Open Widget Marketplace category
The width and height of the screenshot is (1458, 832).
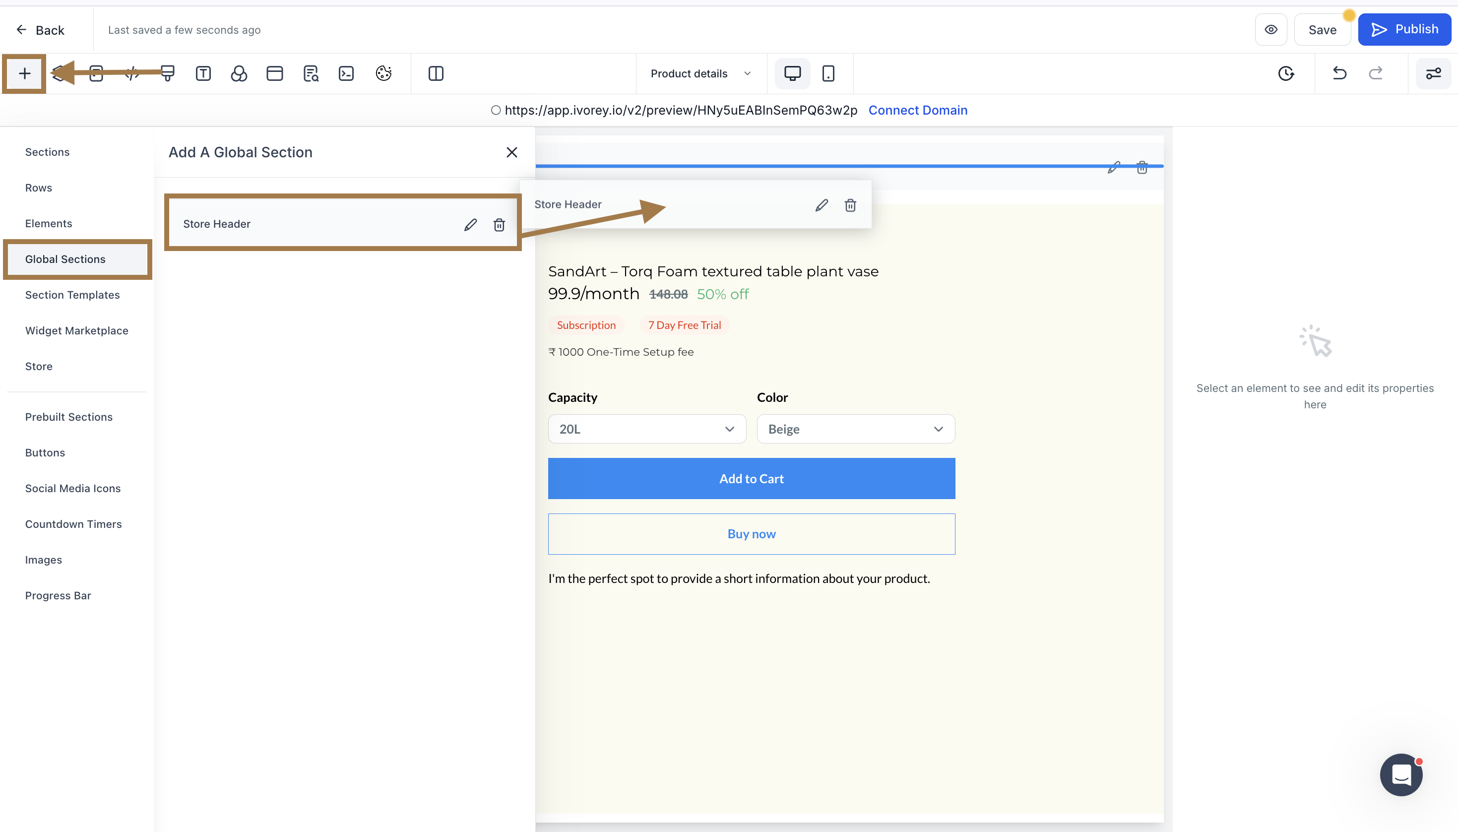pyautogui.click(x=76, y=330)
